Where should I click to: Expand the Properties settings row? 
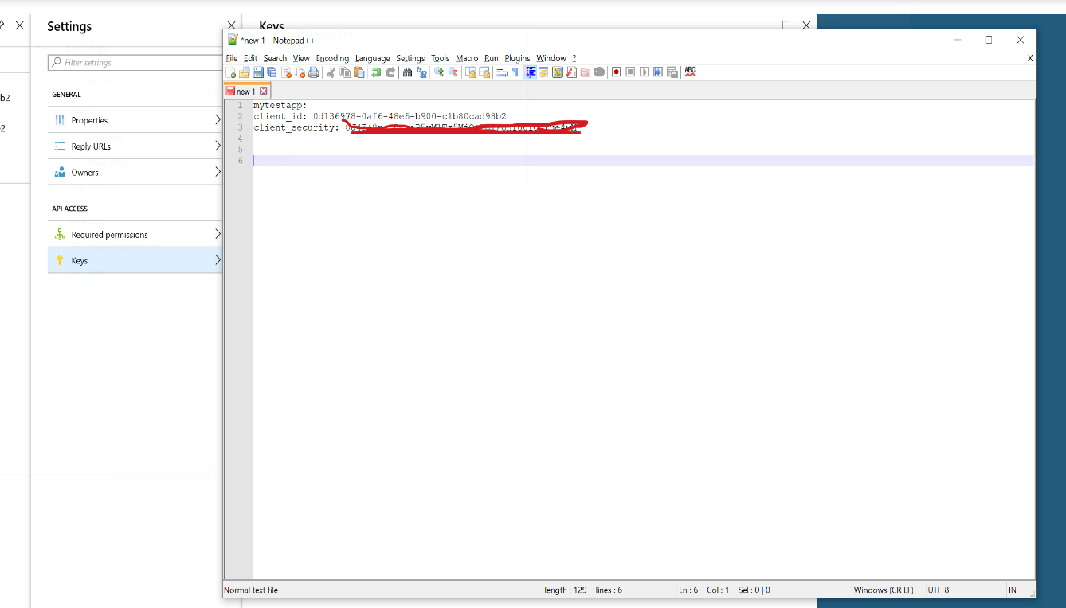pyautogui.click(x=135, y=120)
